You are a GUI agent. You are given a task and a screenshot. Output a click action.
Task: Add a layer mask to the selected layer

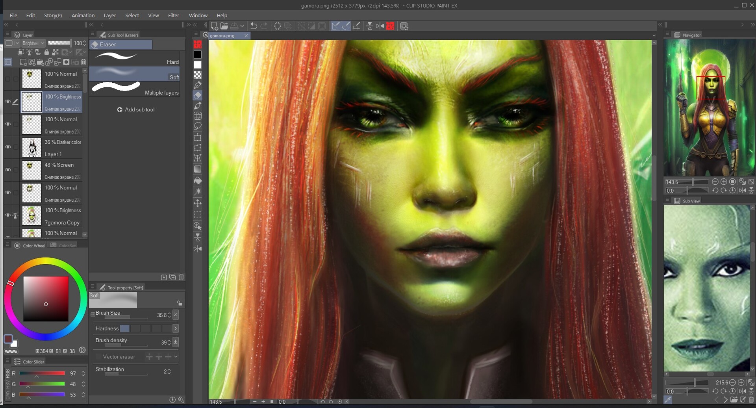(66, 62)
